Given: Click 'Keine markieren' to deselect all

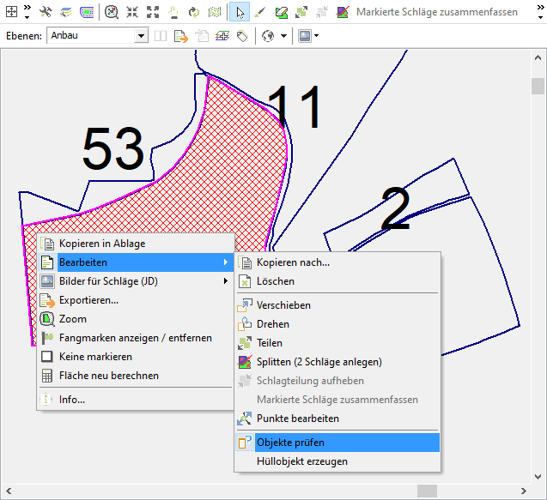Looking at the screenshot, I should pyautogui.click(x=95, y=357).
